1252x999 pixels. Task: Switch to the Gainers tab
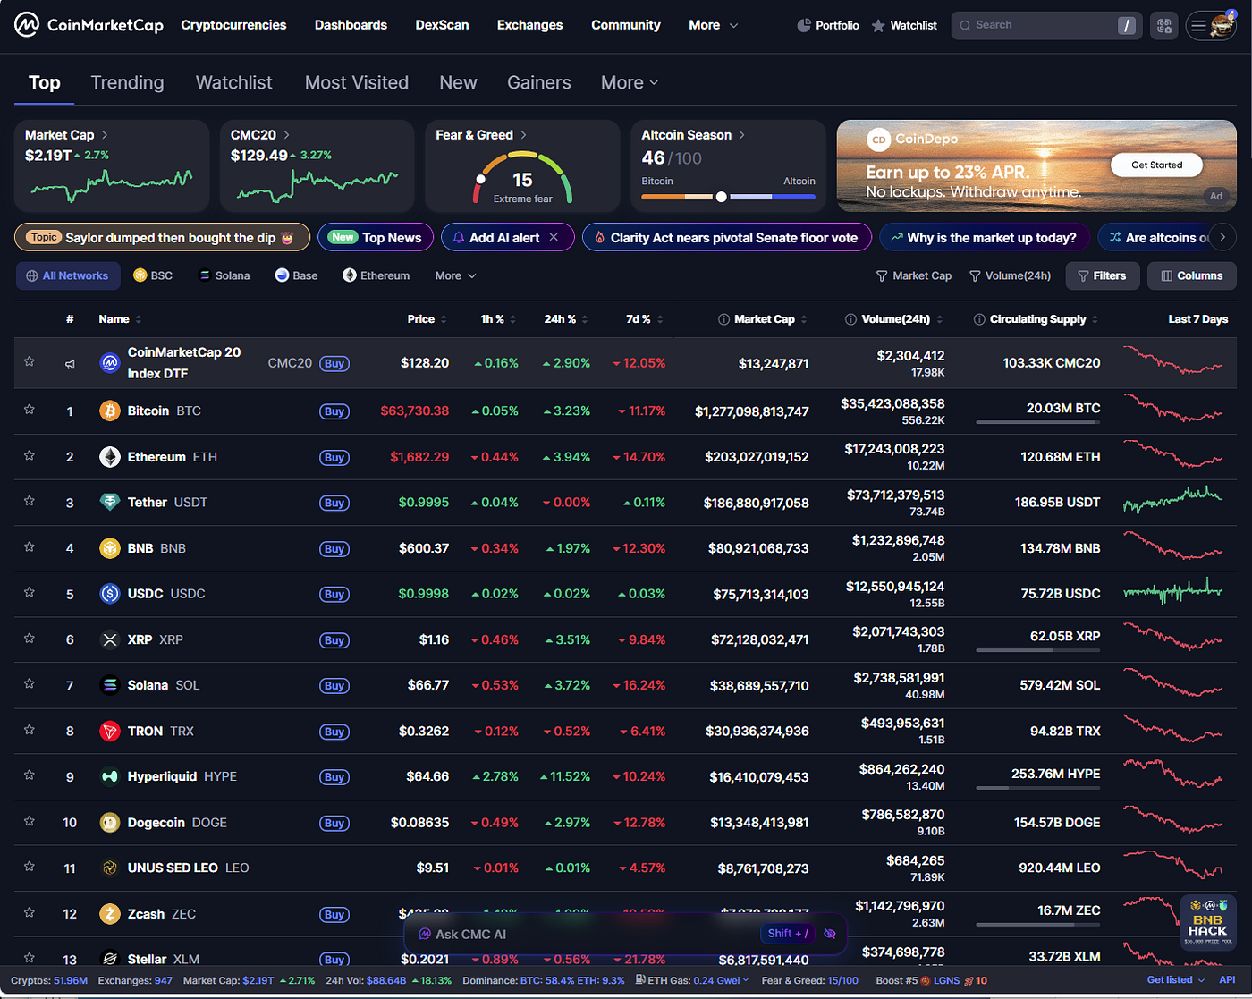(538, 82)
